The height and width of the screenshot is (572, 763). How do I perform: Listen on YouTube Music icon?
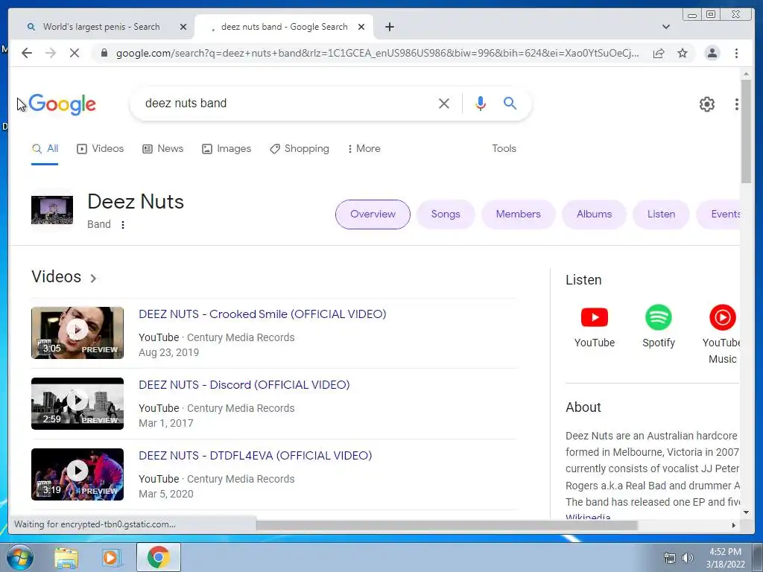(723, 317)
